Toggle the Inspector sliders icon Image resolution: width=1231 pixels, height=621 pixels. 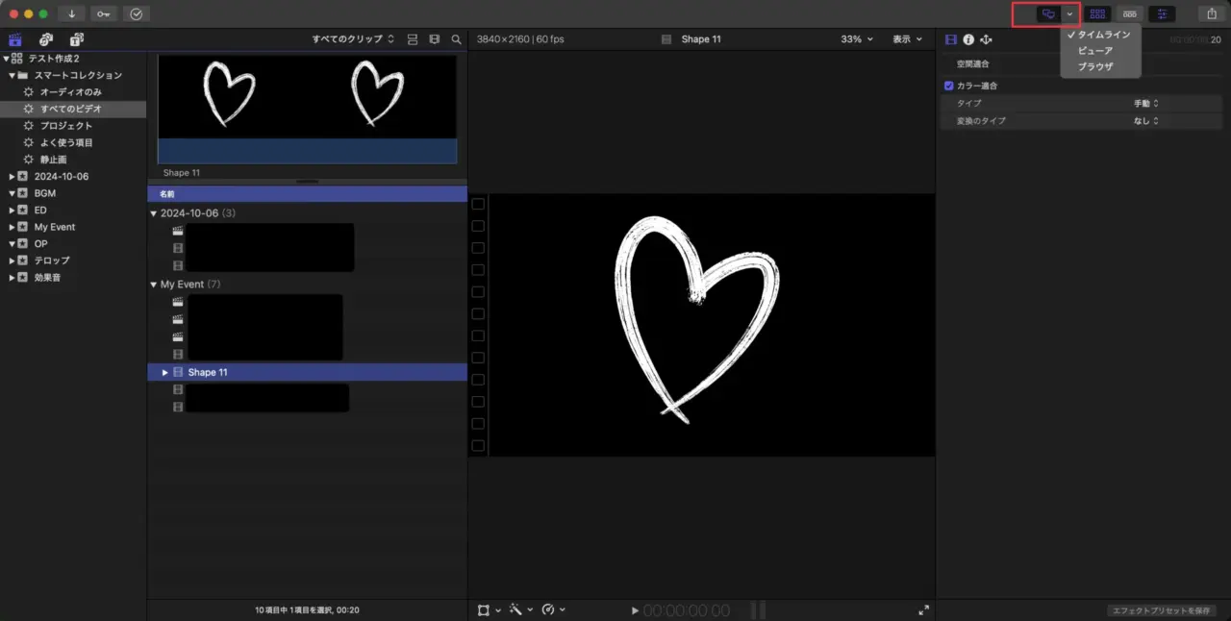[1162, 14]
